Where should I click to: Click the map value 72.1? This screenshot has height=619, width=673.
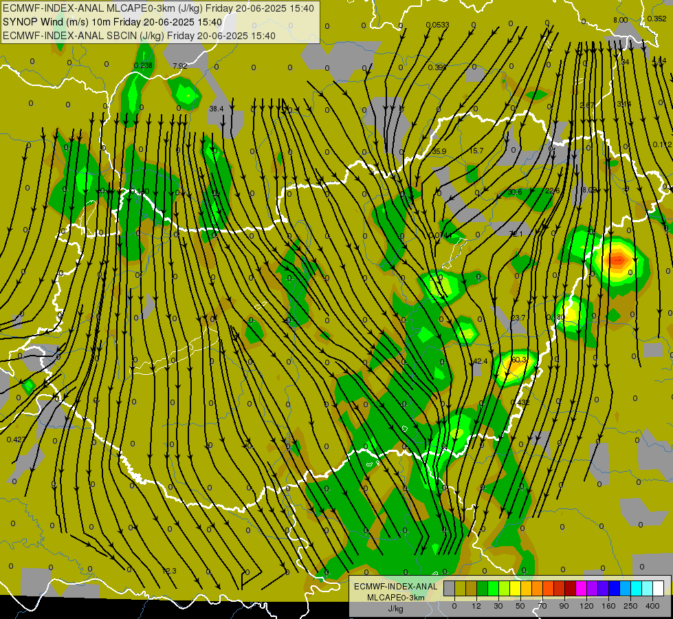tap(516, 234)
